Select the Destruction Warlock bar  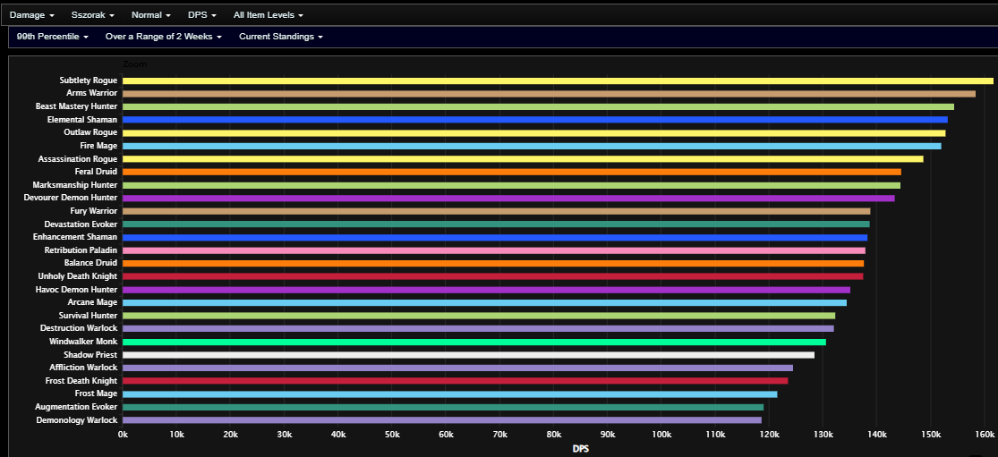tap(478, 328)
